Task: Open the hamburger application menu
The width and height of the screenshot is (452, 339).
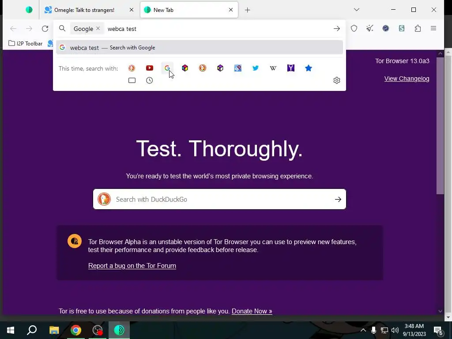Action: pos(433,28)
